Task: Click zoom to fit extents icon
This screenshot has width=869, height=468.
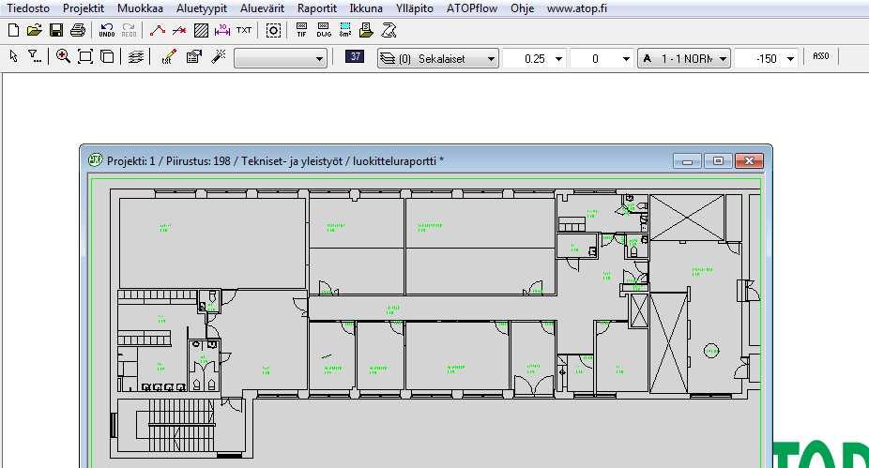Action: coord(85,56)
